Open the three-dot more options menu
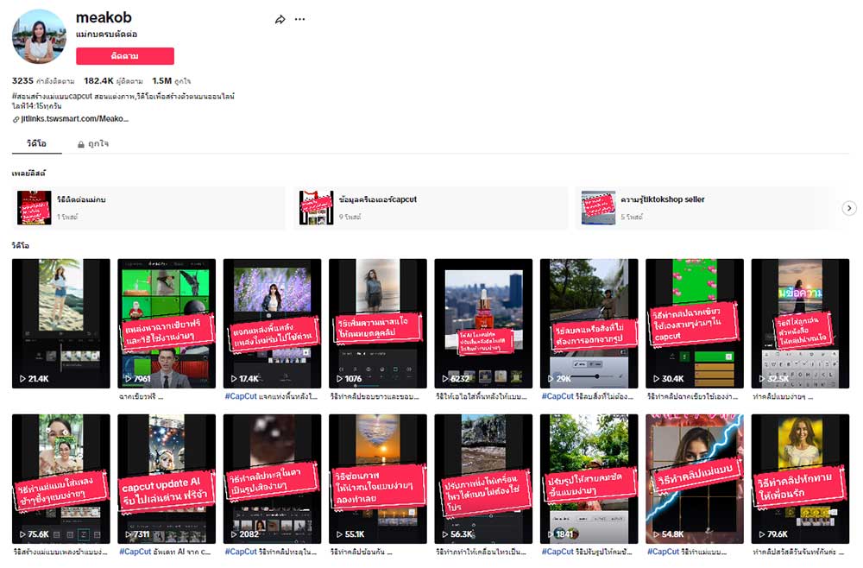The width and height of the screenshot is (863, 568). tap(299, 19)
